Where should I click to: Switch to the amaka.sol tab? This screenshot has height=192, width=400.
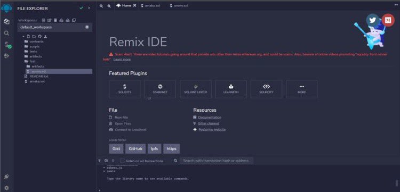pos(150,6)
